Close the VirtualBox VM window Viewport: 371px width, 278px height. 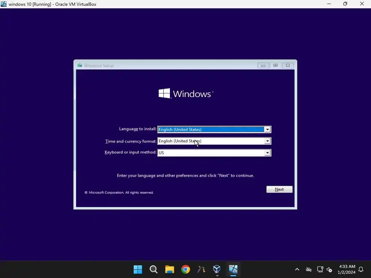(x=362, y=4)
